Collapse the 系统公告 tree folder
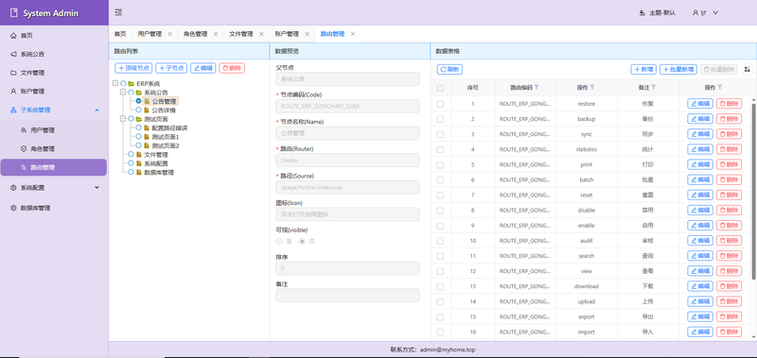757x358 pixels. [x=123, y=92]
